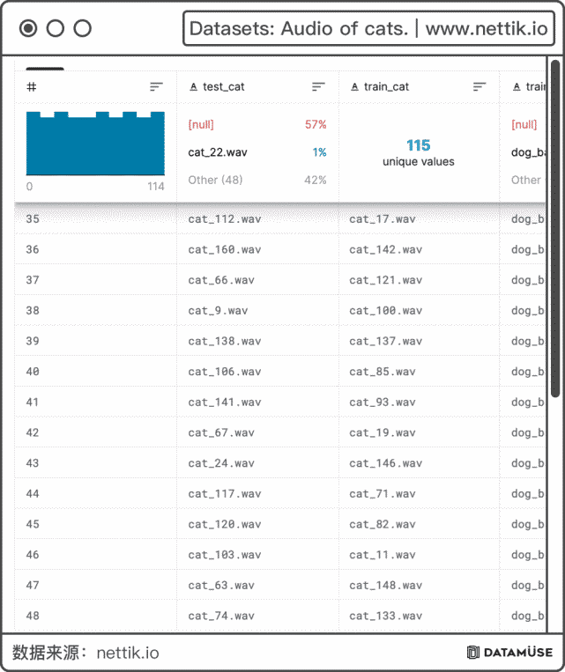The width and height of the screenshot is (565, 672).
Task: Select cell cat_146.wav
Action: tap(386, 463)
